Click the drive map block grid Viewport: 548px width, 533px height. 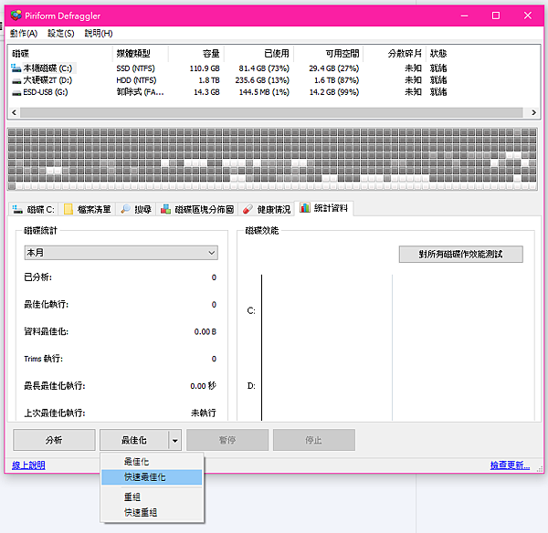pyautogui.click(x=272, y=159)
